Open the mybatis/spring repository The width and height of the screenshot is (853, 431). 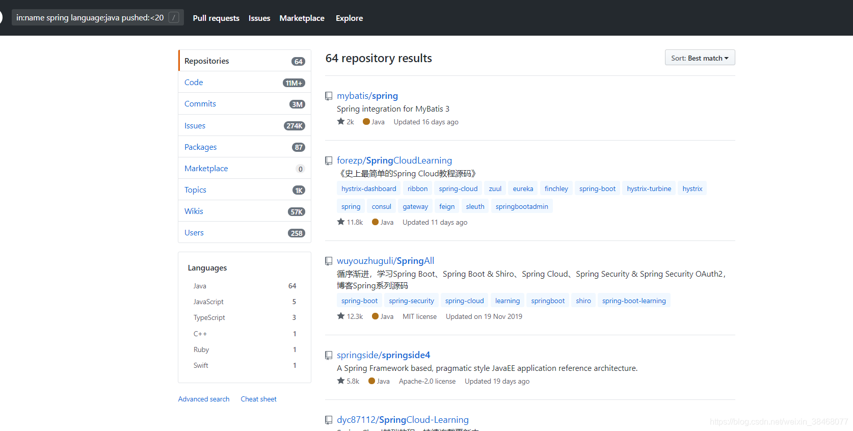(367, 96)
